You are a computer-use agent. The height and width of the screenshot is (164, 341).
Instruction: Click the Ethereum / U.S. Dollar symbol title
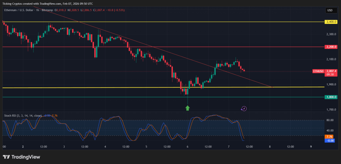(x=27, y=10)
